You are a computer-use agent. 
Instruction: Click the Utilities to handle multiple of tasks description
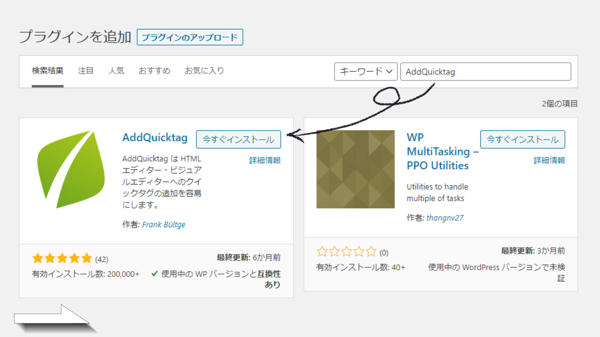[437, 192]
